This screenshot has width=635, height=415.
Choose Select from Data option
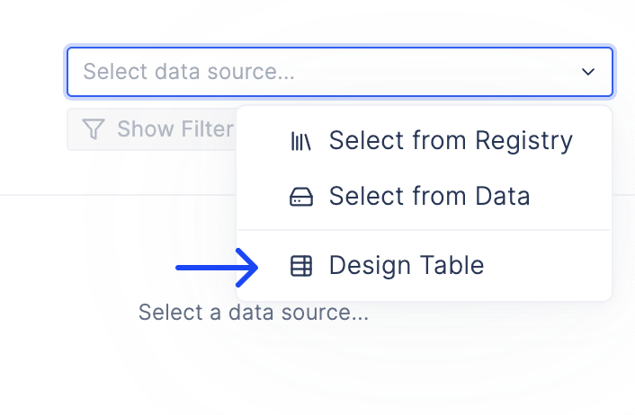tap(424, 197)
